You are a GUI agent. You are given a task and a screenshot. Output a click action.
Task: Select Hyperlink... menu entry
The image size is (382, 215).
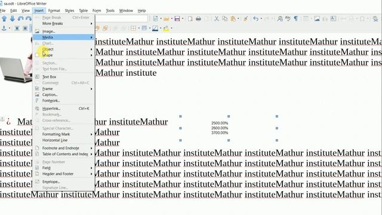point(64,109)
